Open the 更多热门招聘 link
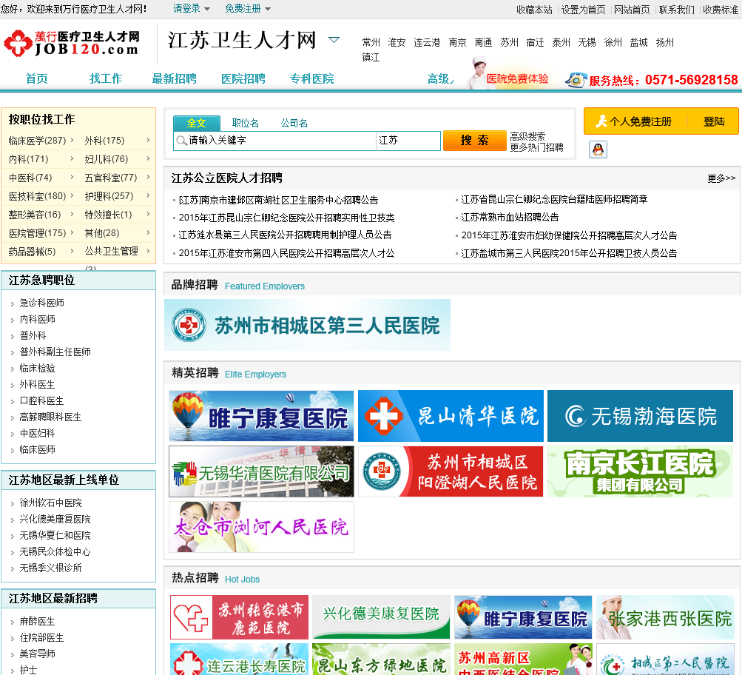This screenshot has height=675, width=742. (x=536, y=147)
